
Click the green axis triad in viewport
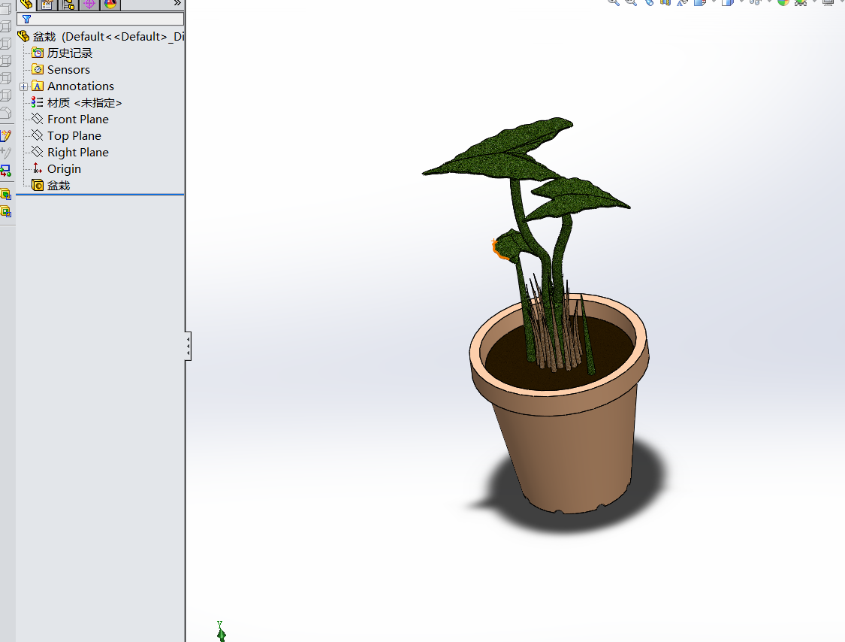tap(221, 631)
